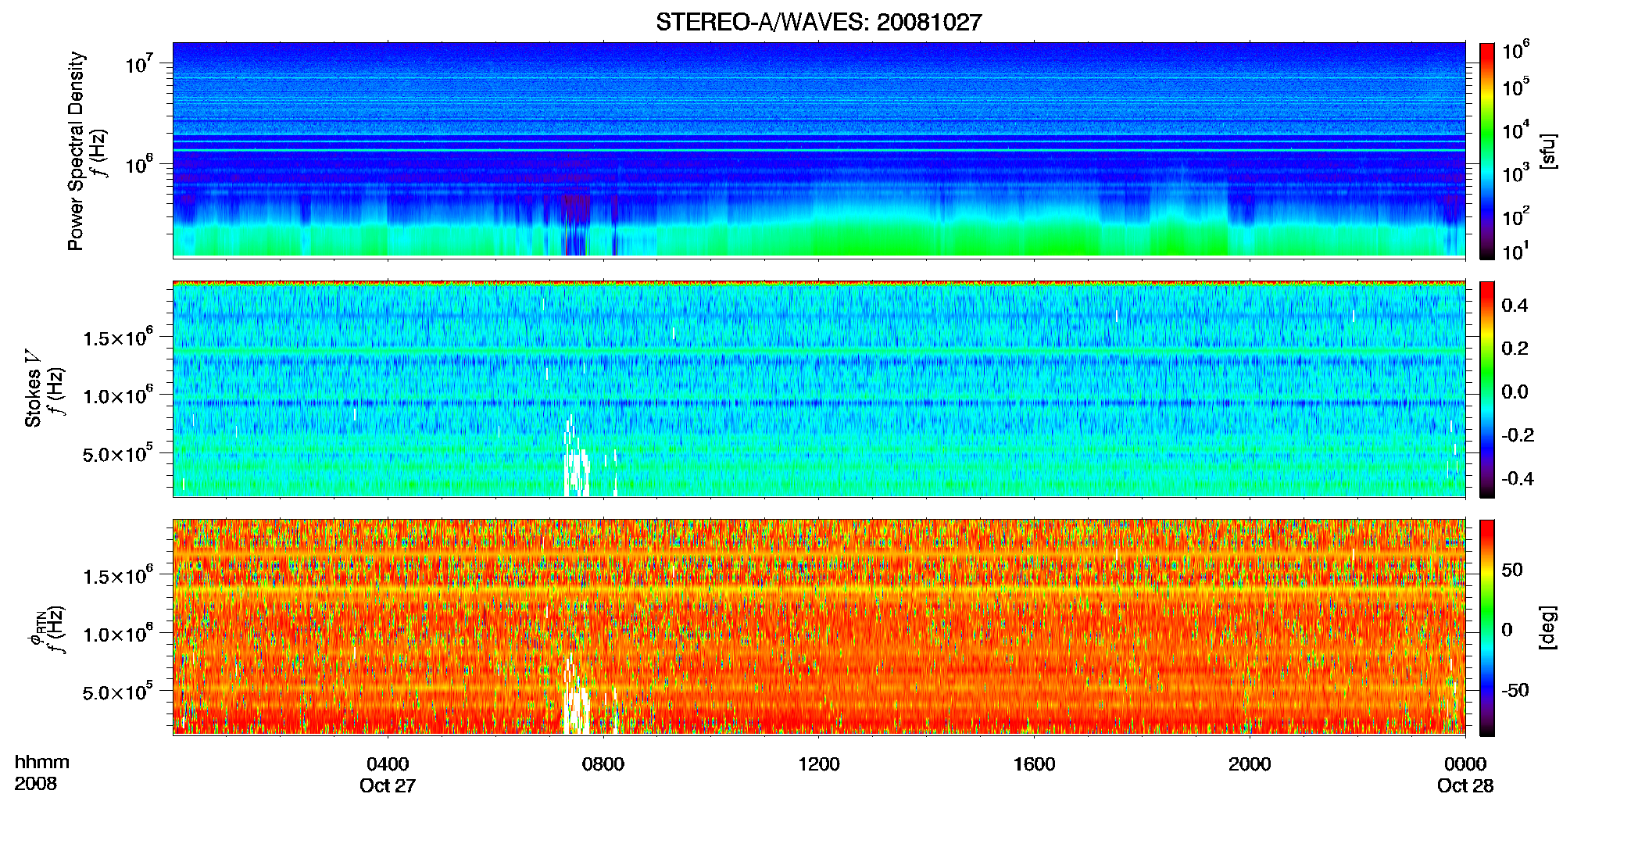Click the Oct 28 date label
Viewport: 1638px width, 844px height.
(x=1465, y=786)
